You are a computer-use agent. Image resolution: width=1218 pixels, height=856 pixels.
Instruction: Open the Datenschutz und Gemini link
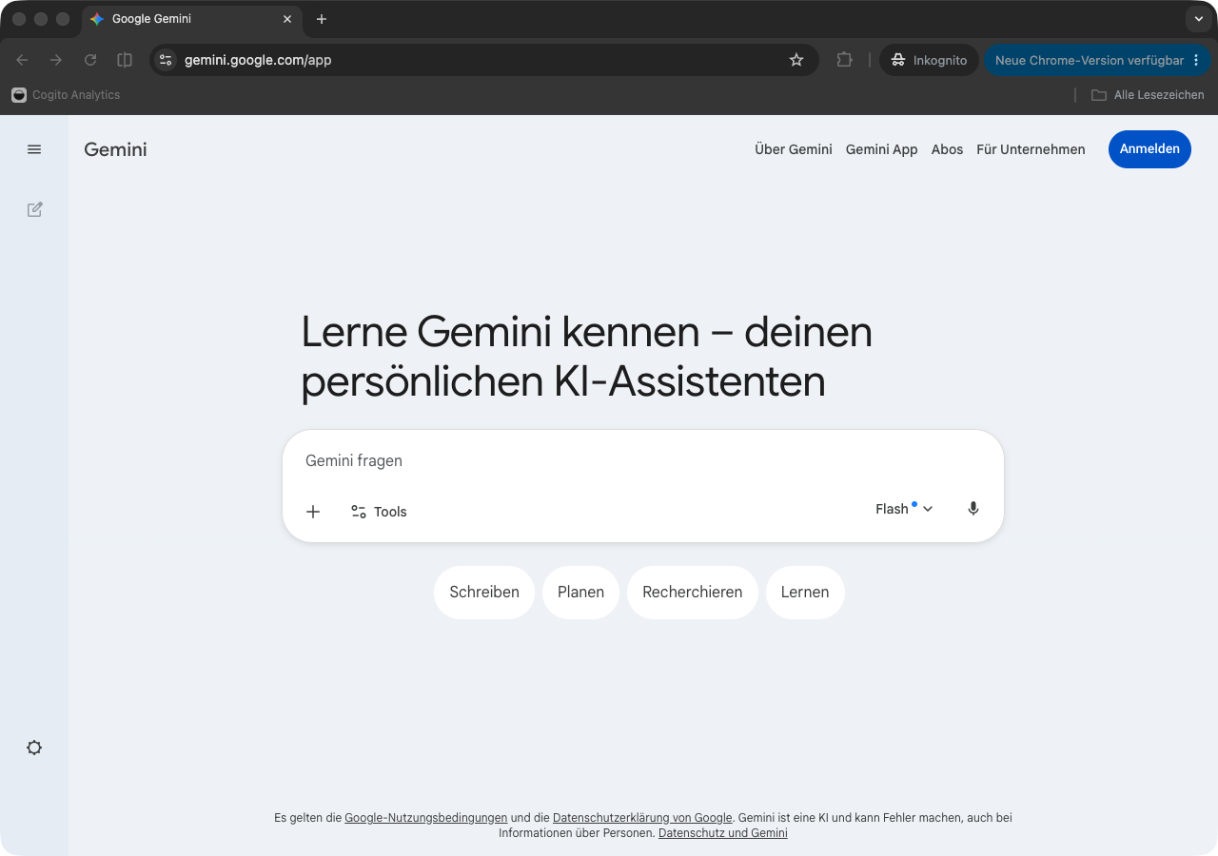pos(723,833)
